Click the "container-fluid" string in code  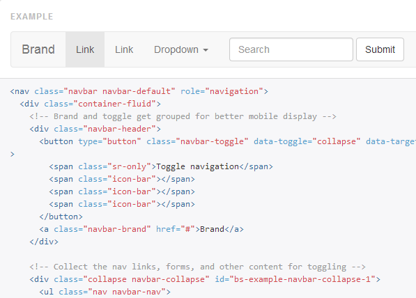114,104
